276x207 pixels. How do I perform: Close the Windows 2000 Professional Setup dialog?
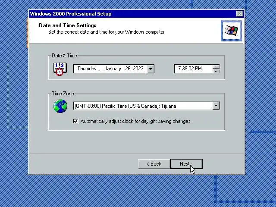pos(240,14)
